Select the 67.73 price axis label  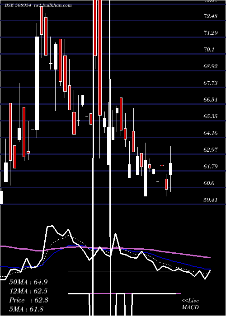point(211,83)
